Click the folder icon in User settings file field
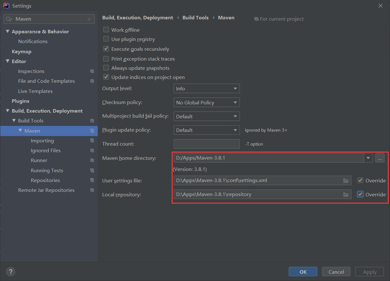 (x=346, y=181)
